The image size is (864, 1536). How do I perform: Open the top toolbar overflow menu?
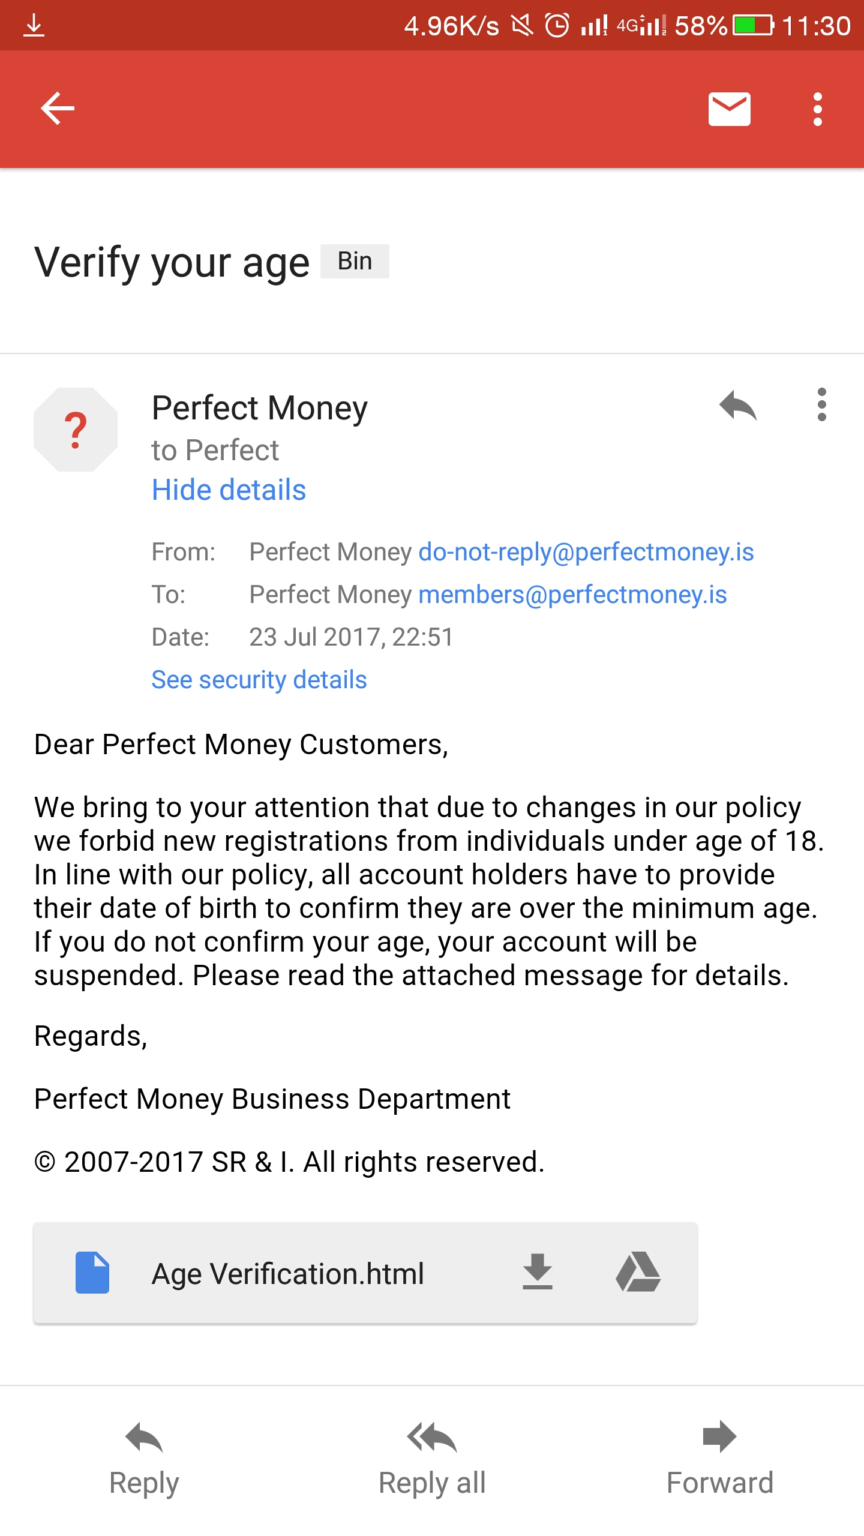pyautogui.click(x=817, y=109)
